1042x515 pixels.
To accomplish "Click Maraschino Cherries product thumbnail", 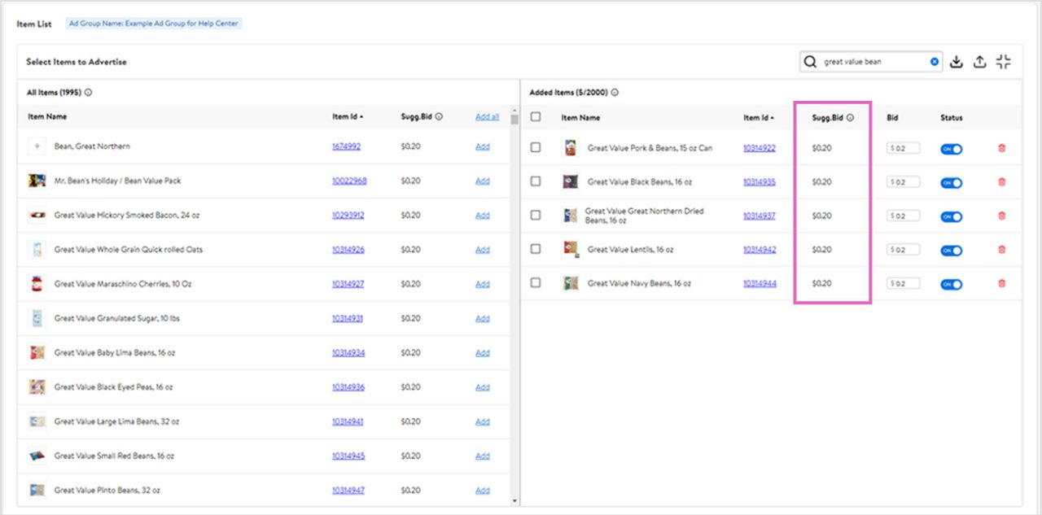I will [37, 284].
